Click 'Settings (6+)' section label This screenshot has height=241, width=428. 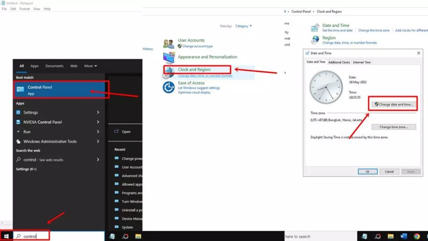pyautogui.click(x=26, y=169)
